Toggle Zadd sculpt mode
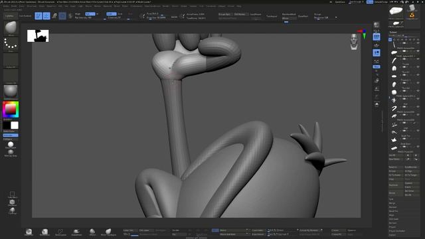The image size is (425, 239). [111, 14]
